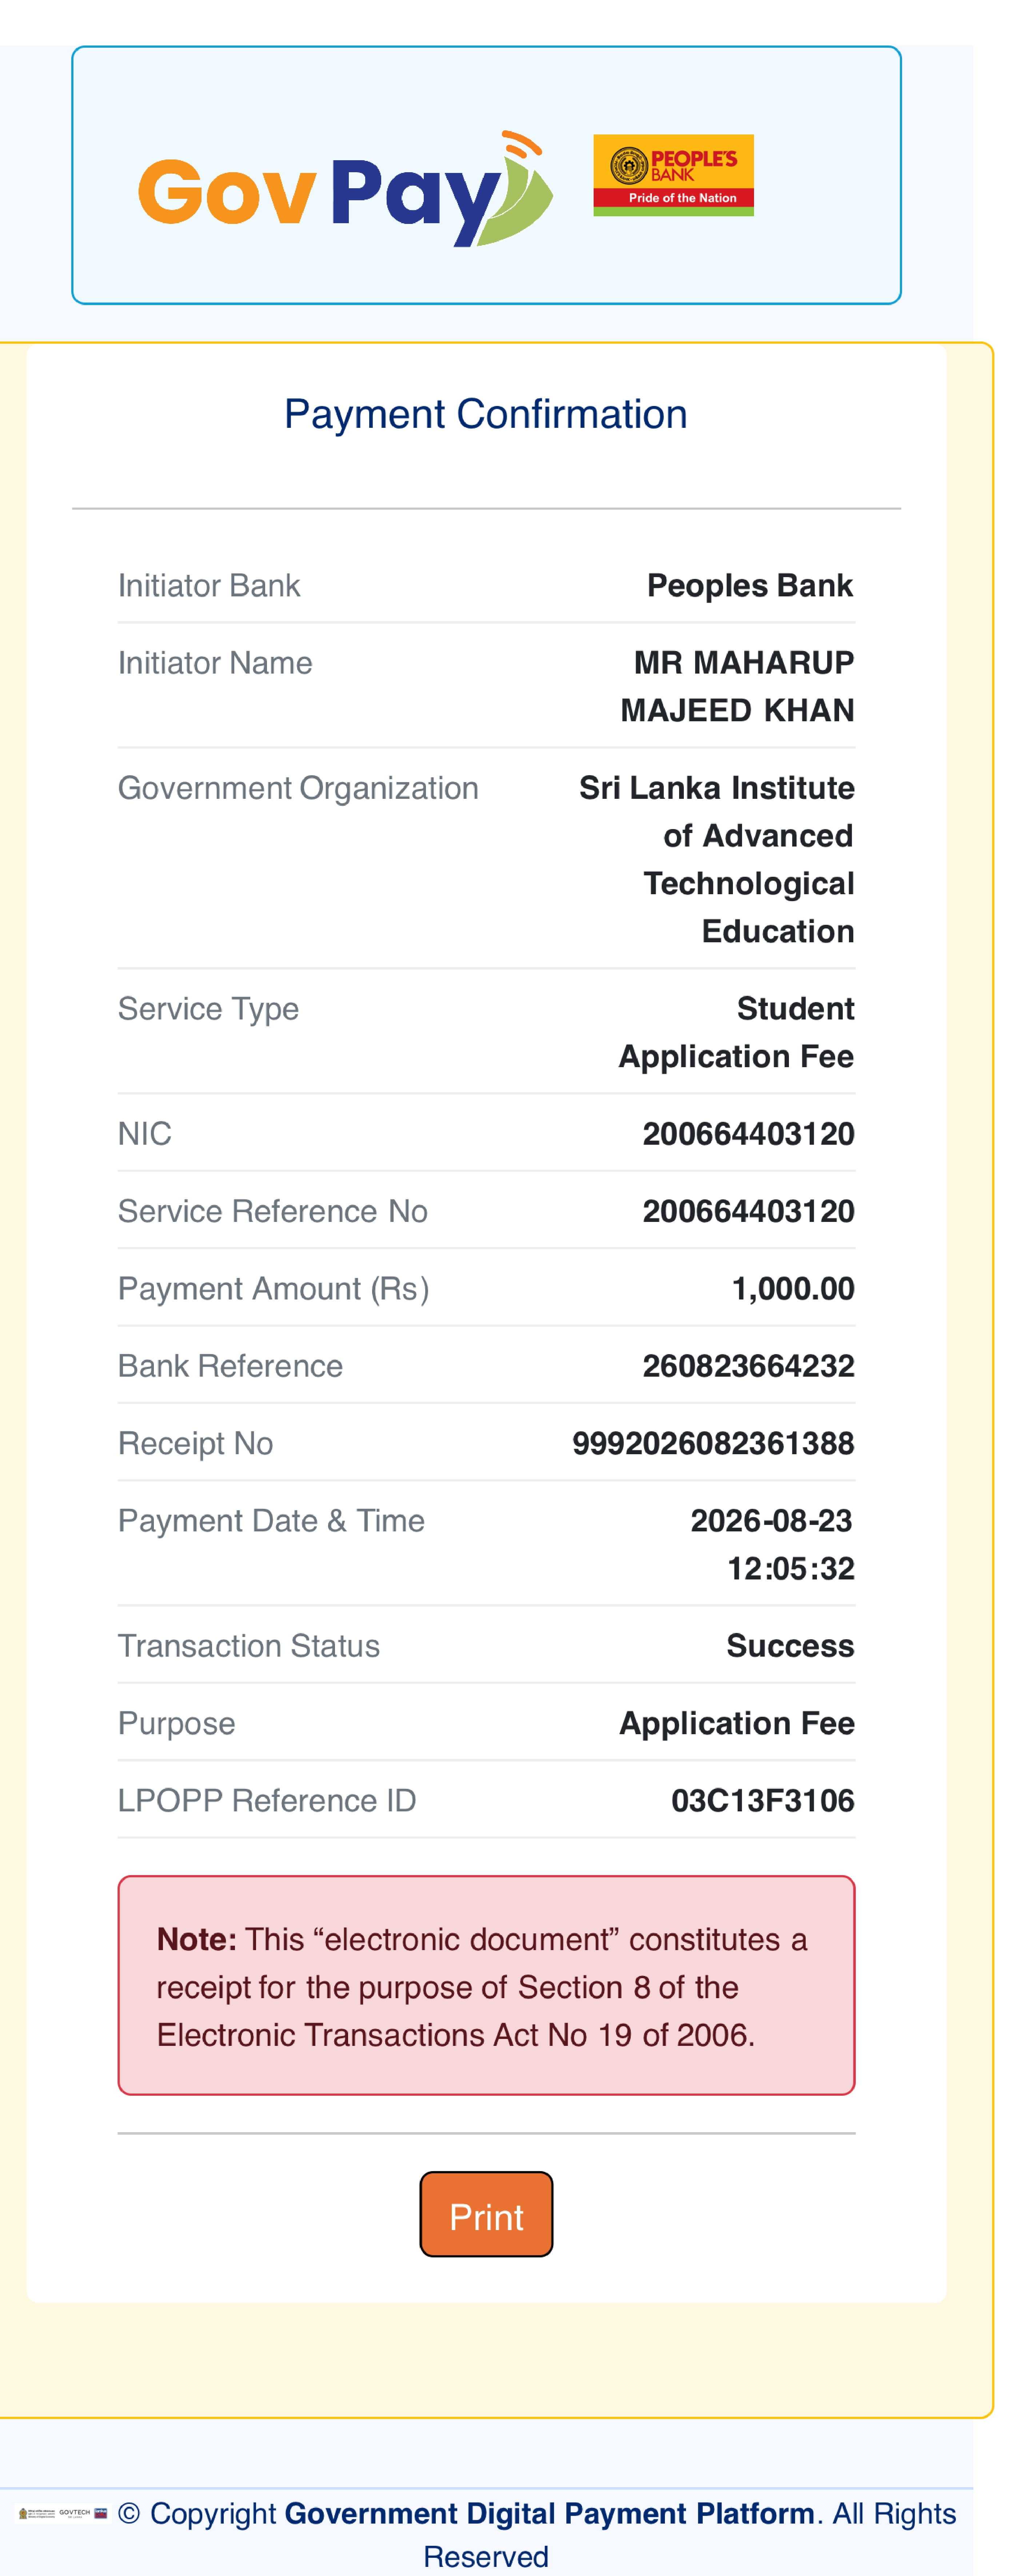Click the Payment Amount 1,000.00 value

pyautogui.click(x=793, y=1289)
